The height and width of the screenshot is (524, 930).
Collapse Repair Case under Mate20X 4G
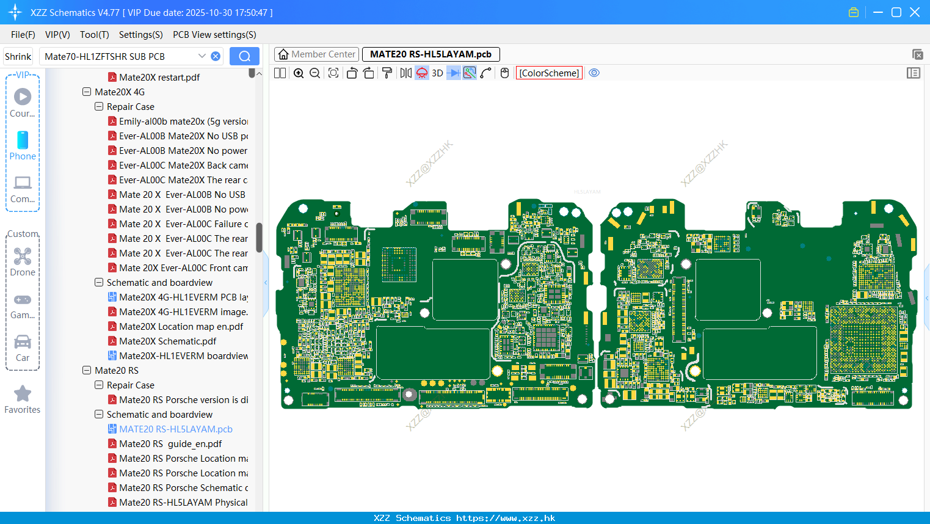(99, 107)
